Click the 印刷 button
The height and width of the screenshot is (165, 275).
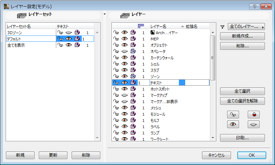click(243, 138)
